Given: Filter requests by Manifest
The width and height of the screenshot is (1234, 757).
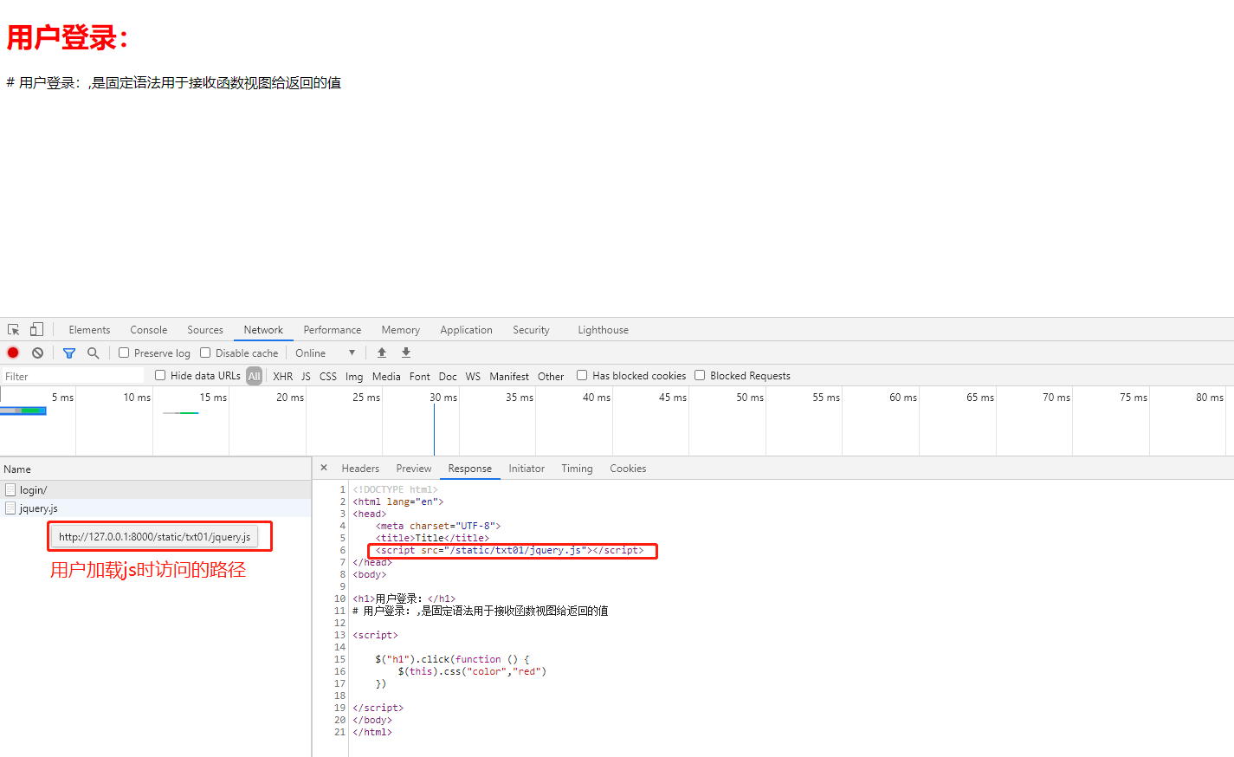Looking at the screenshot, I should (509, 376).
